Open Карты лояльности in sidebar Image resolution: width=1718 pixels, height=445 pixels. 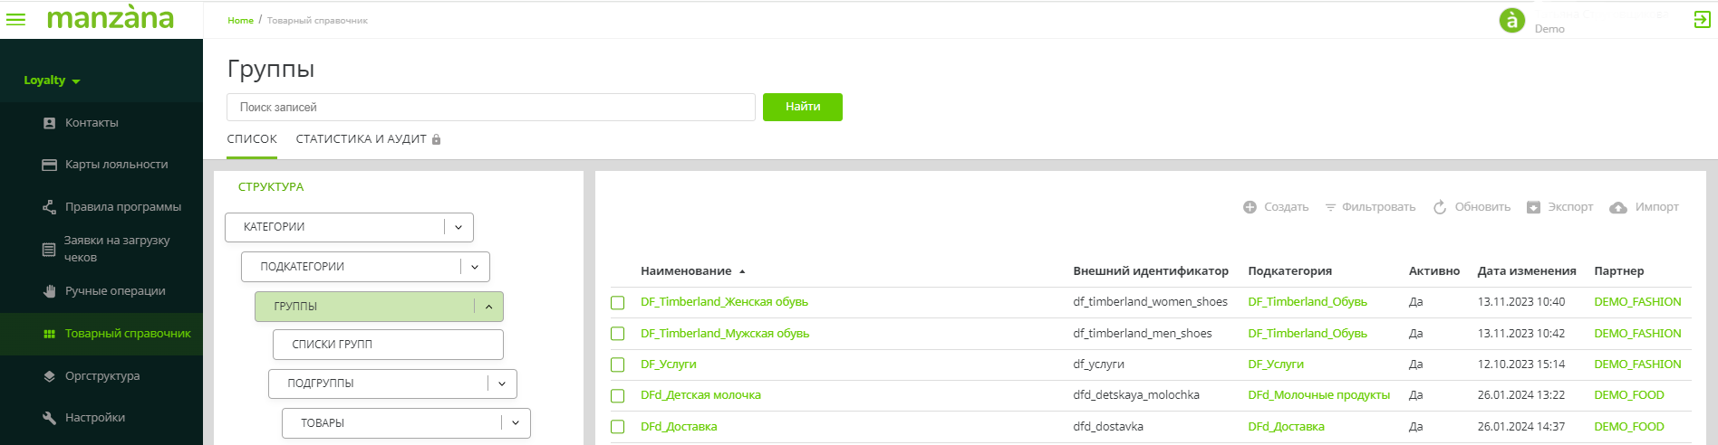(x=116, y=165)
